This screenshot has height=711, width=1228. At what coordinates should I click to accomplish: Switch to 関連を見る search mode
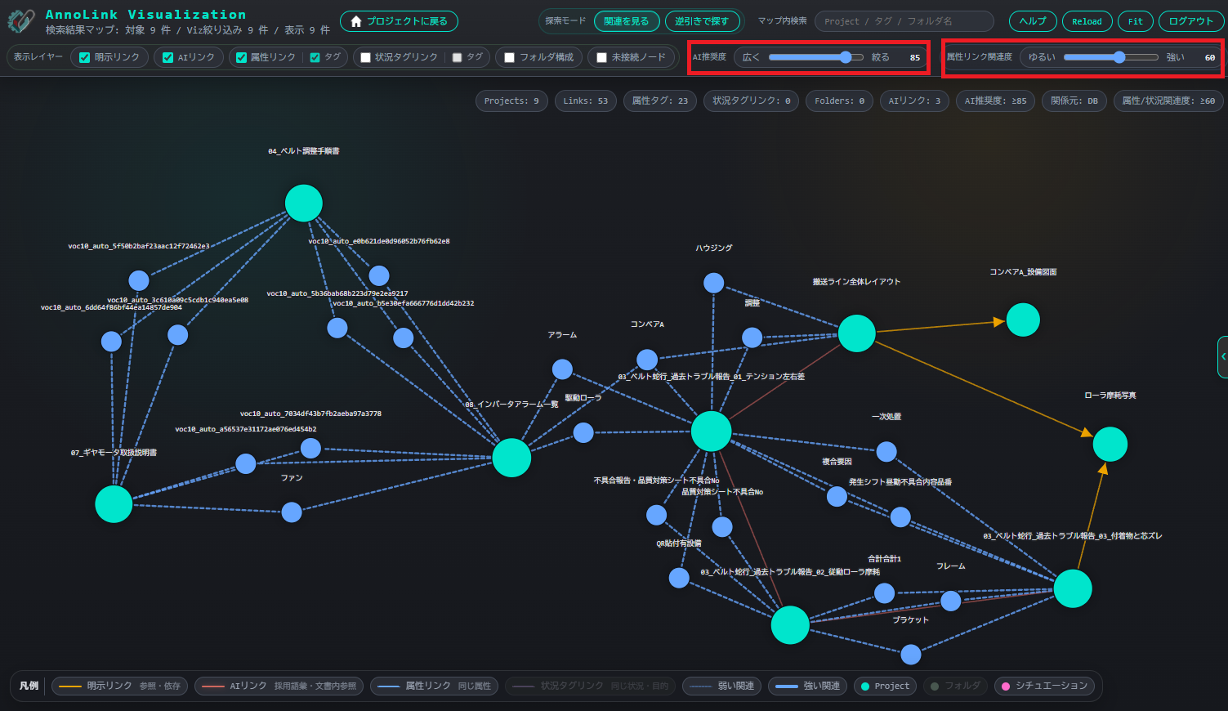(626, 21)
